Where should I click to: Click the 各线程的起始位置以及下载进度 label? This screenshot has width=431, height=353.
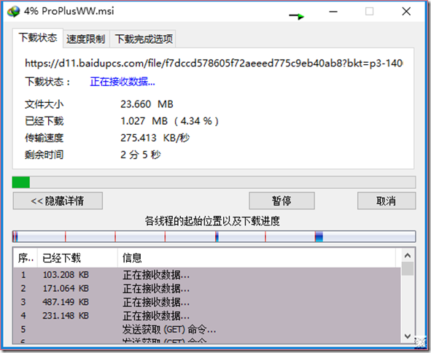(x=212, y=221)
